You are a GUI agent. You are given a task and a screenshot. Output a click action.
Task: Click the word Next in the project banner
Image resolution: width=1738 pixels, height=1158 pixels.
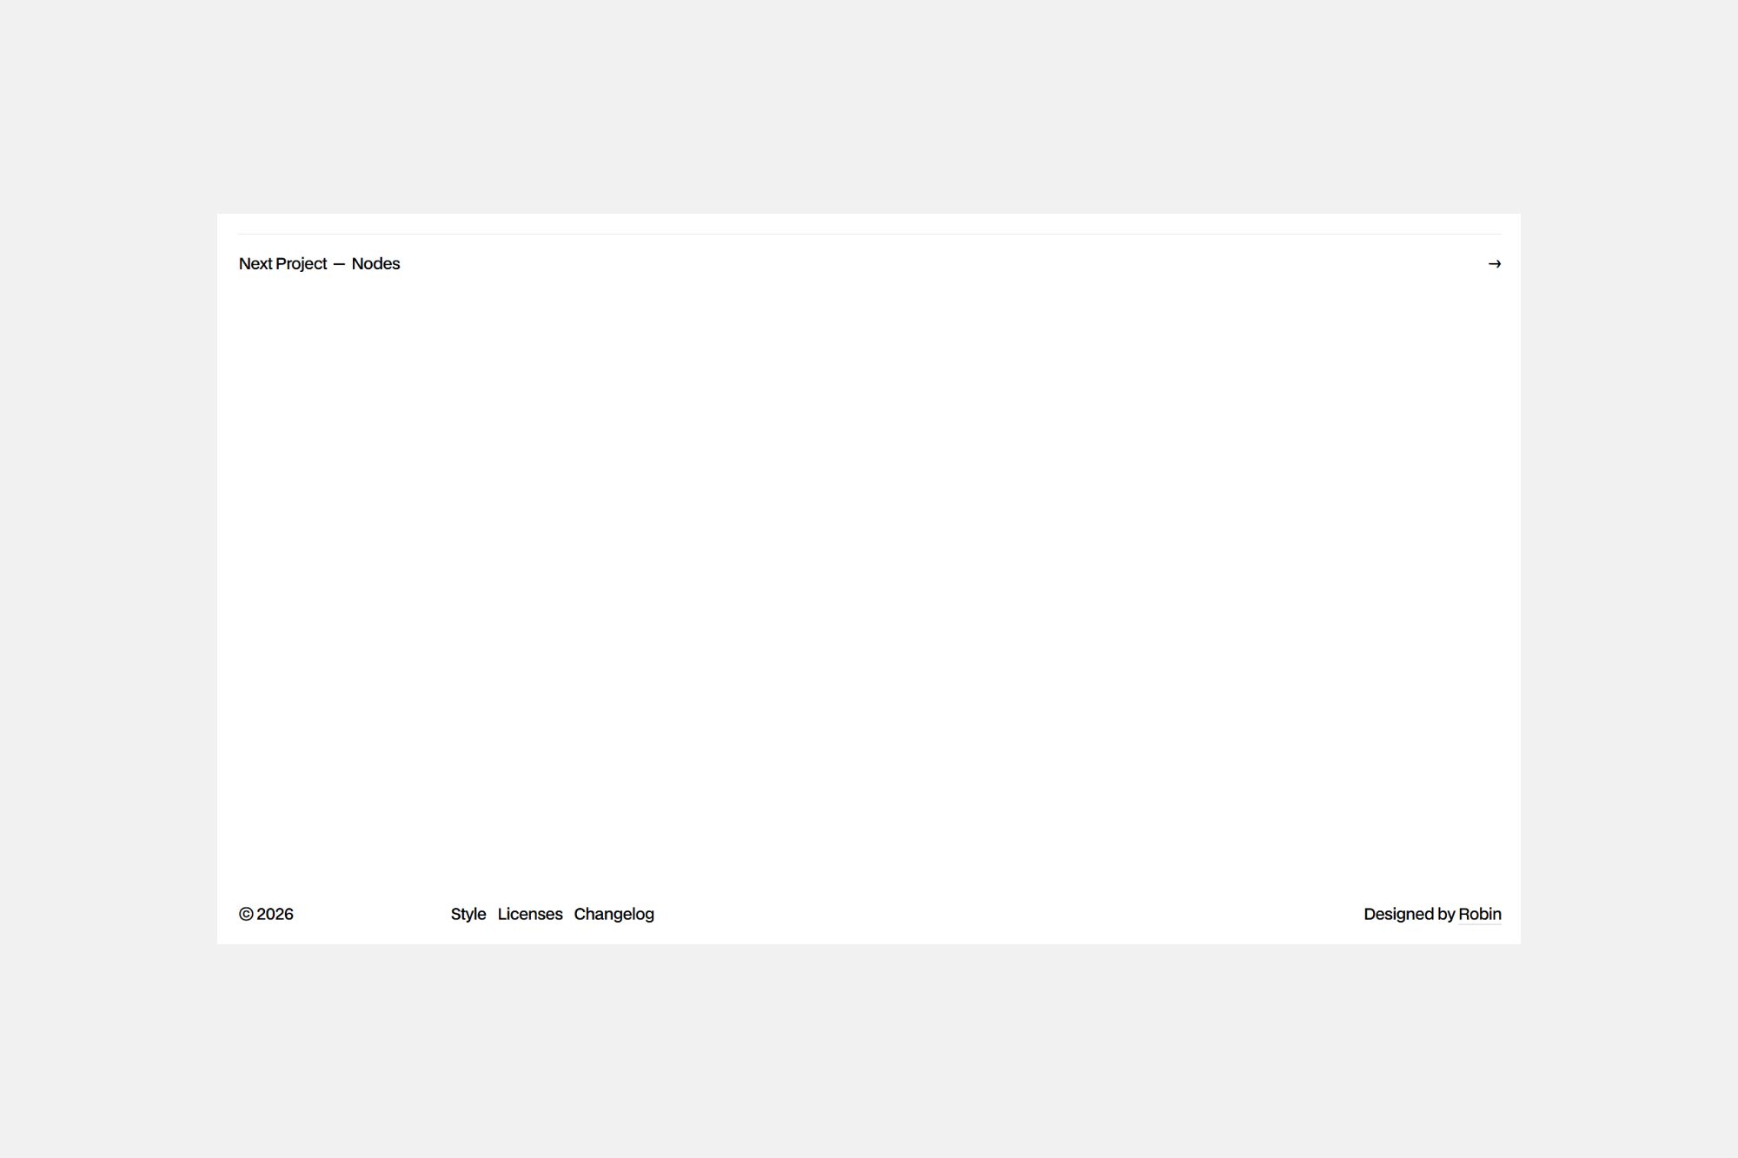coord(255,264)
